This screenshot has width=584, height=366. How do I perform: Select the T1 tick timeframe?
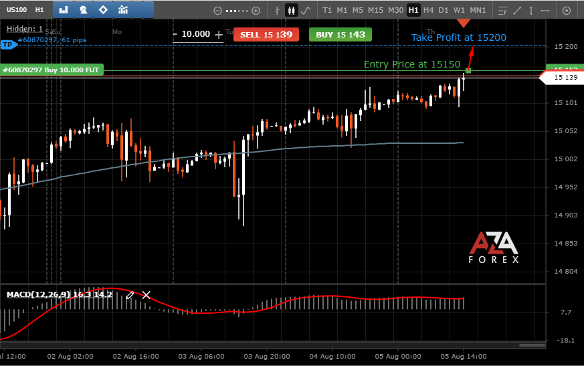pos(327,10)
